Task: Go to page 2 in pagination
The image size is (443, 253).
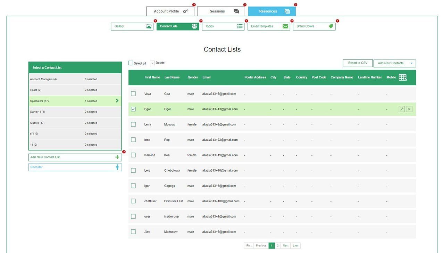Action: [278, 245]
